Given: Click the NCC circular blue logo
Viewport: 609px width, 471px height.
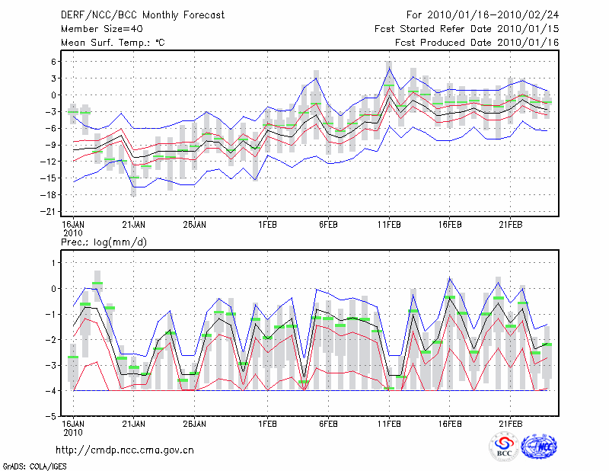Looking at the screenshot, I should tap(539, 447).
